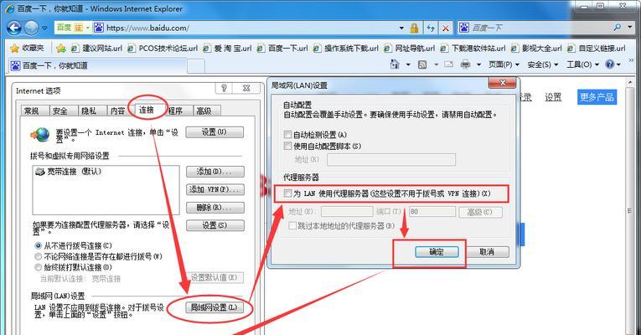Screen dimensions: 641x335
Task: Open the 页面(P) menu
Action: tap(504, 64)
